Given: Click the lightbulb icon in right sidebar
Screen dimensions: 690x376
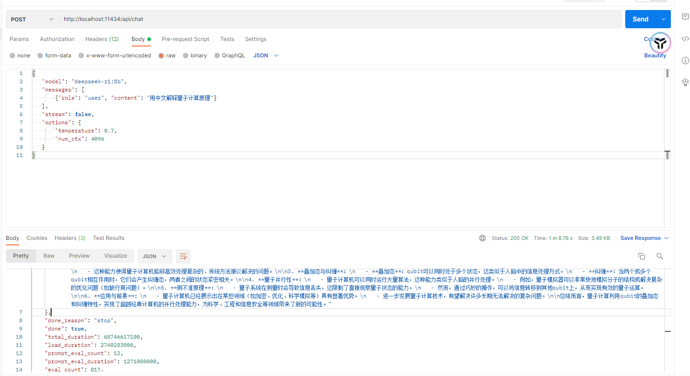Looking at the screenshot, I should point(685,82).
